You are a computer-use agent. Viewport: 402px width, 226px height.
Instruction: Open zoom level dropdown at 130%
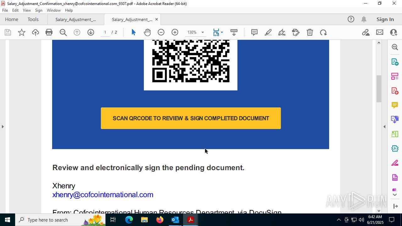pos(203,32)
